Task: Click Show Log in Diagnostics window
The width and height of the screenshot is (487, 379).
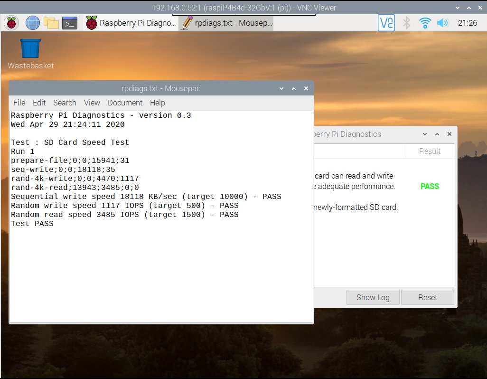Action: click(373, 297)
